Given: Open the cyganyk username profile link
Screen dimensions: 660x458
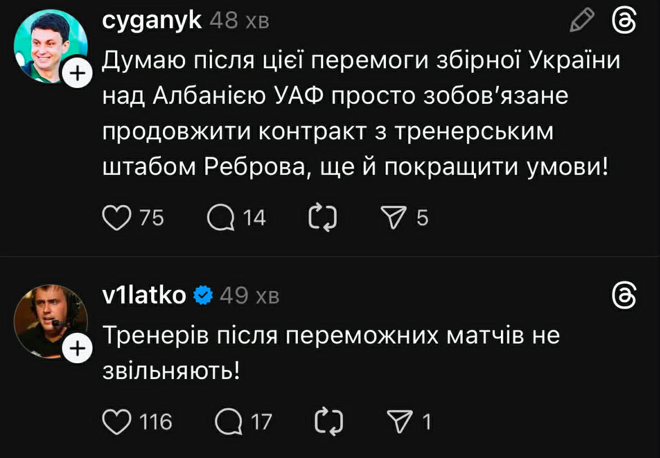Looking at the screenshot, I should click(152, 21).
